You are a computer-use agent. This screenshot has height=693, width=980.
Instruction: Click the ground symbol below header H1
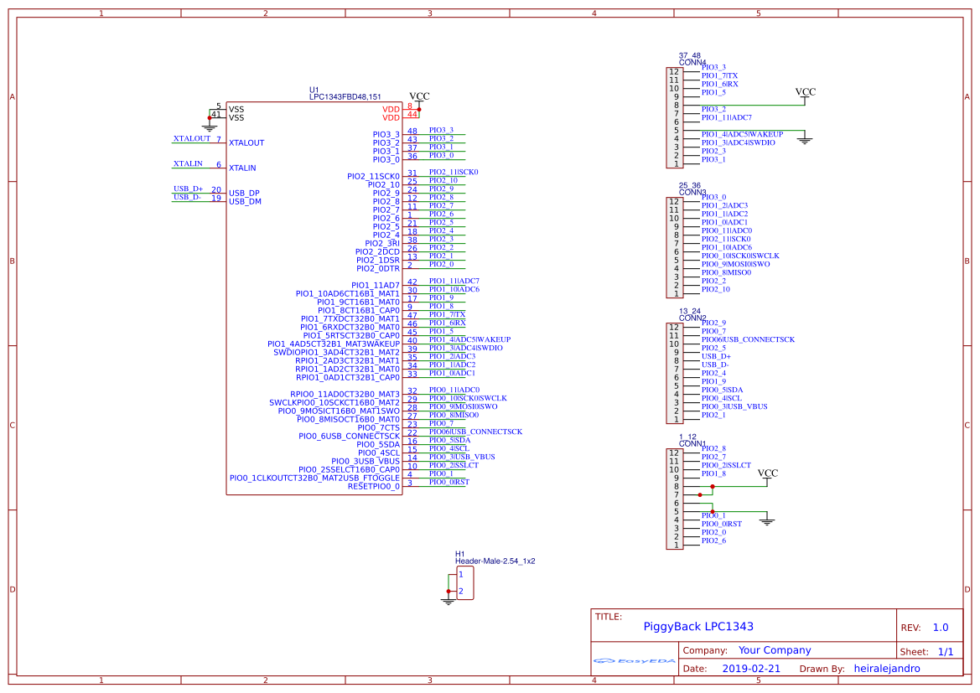pos(449,599)
